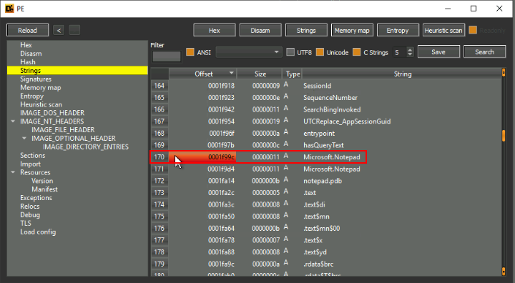Select the .rdata$brc string row
Screen dimensions: 515x283
[326, 264]
